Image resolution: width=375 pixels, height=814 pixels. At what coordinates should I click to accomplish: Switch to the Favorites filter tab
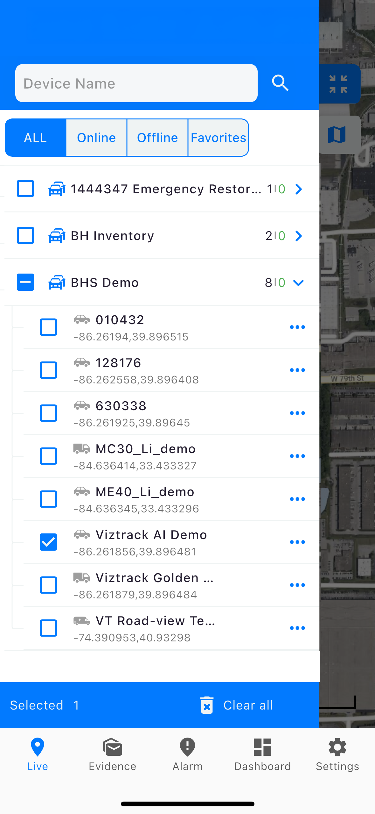tap(218, 138)
